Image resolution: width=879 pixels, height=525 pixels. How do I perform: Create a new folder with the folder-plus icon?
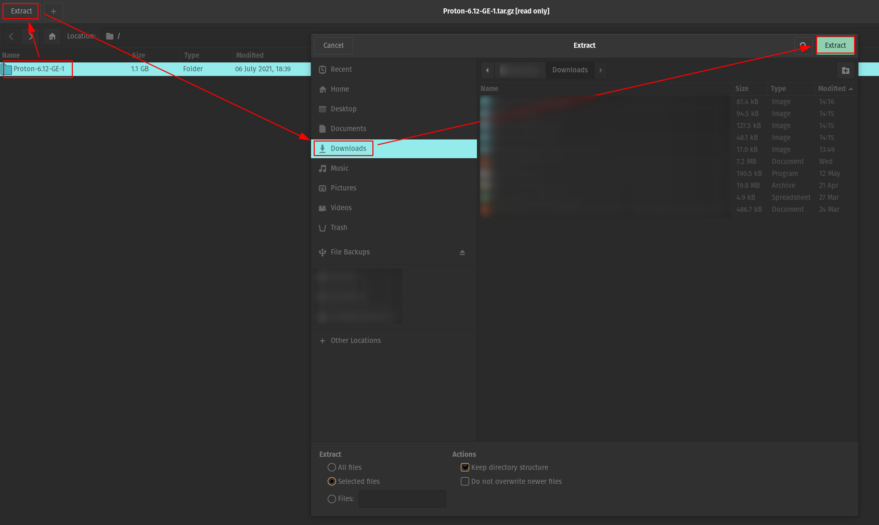(846, 70)
